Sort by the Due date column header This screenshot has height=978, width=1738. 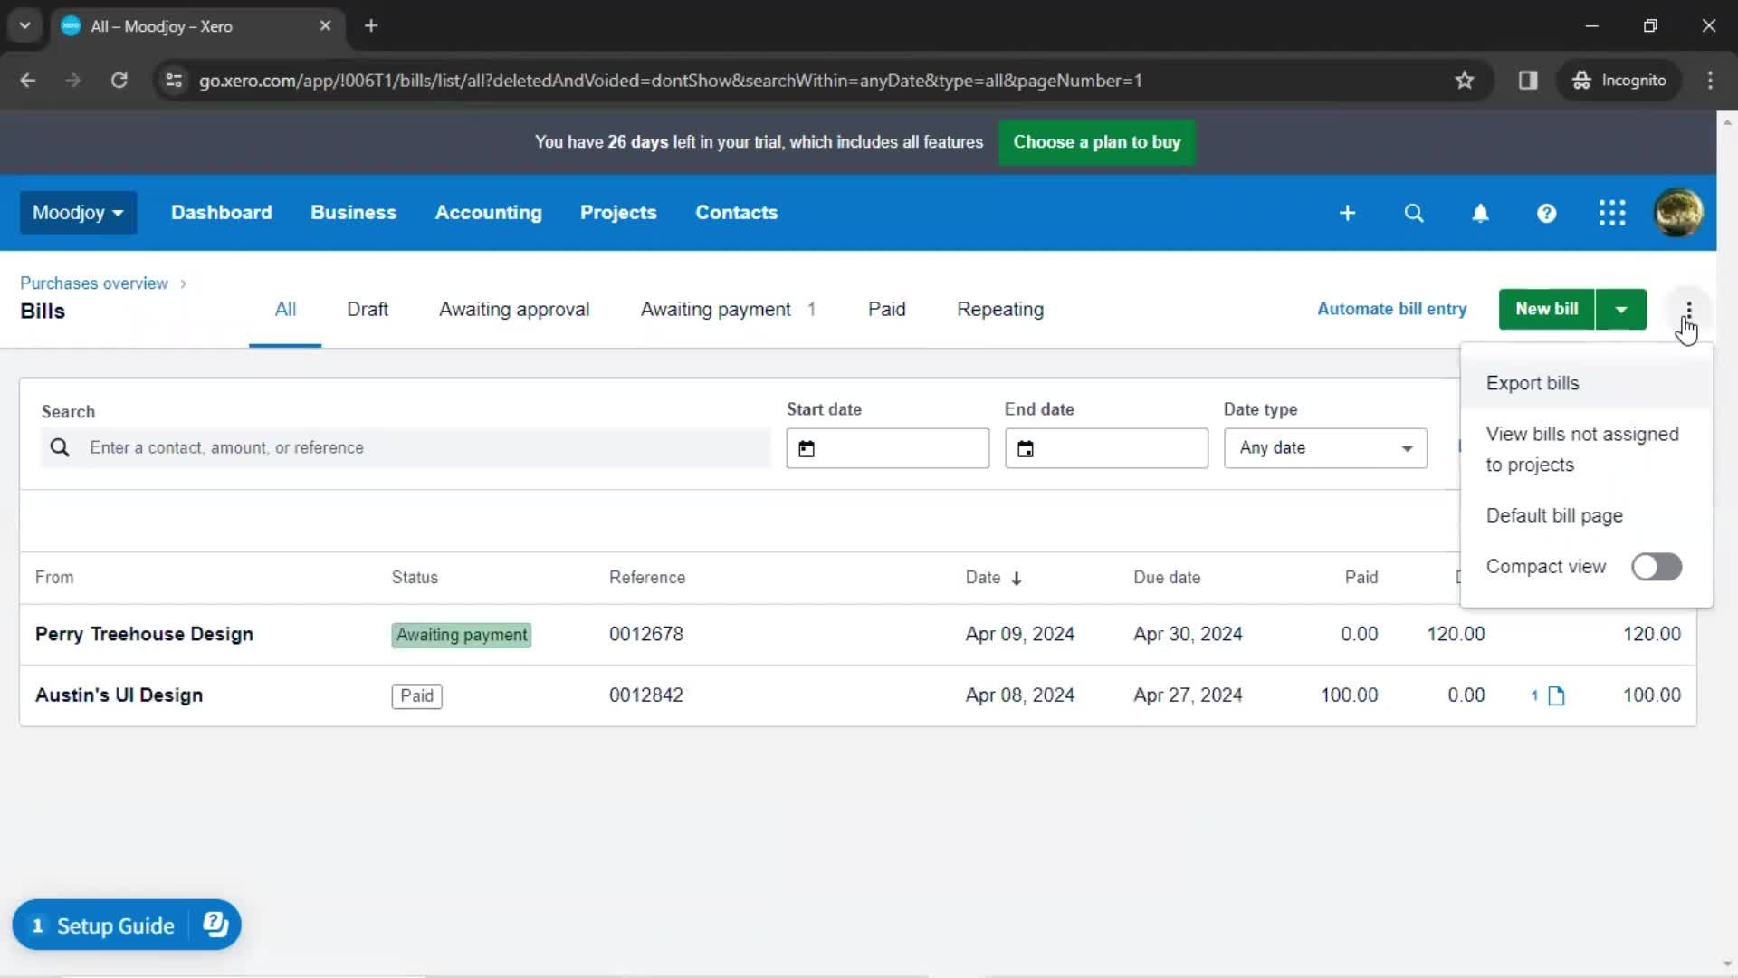[x=1167, y=578]
